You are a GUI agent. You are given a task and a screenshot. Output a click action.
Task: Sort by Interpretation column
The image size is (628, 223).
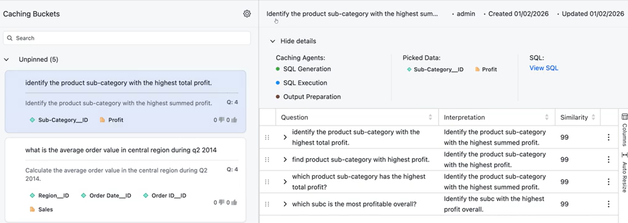[x=546, y=118]
